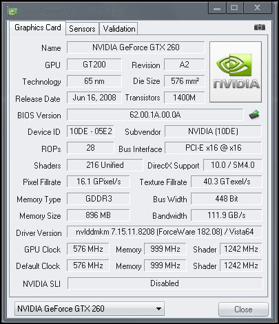The width and height of the screenshot is (279, 324).
Task: Click the Name field NVIDIA GeForce GTX 260
Action: 136,47
